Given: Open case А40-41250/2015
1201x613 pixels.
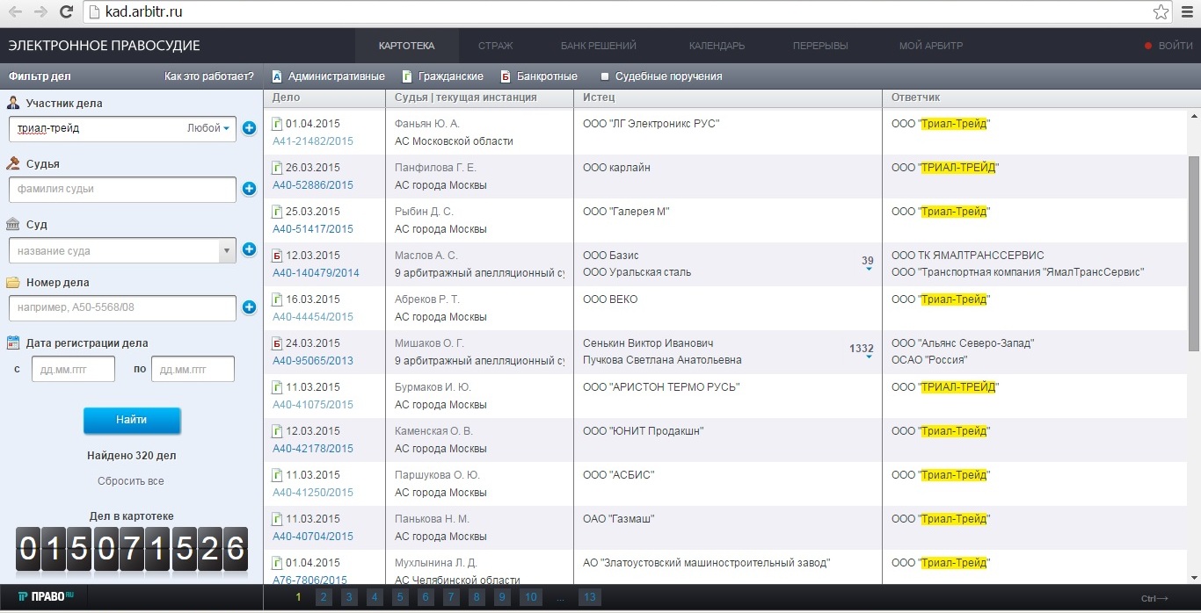Looking at the screenshot, I should pos(313,493).
